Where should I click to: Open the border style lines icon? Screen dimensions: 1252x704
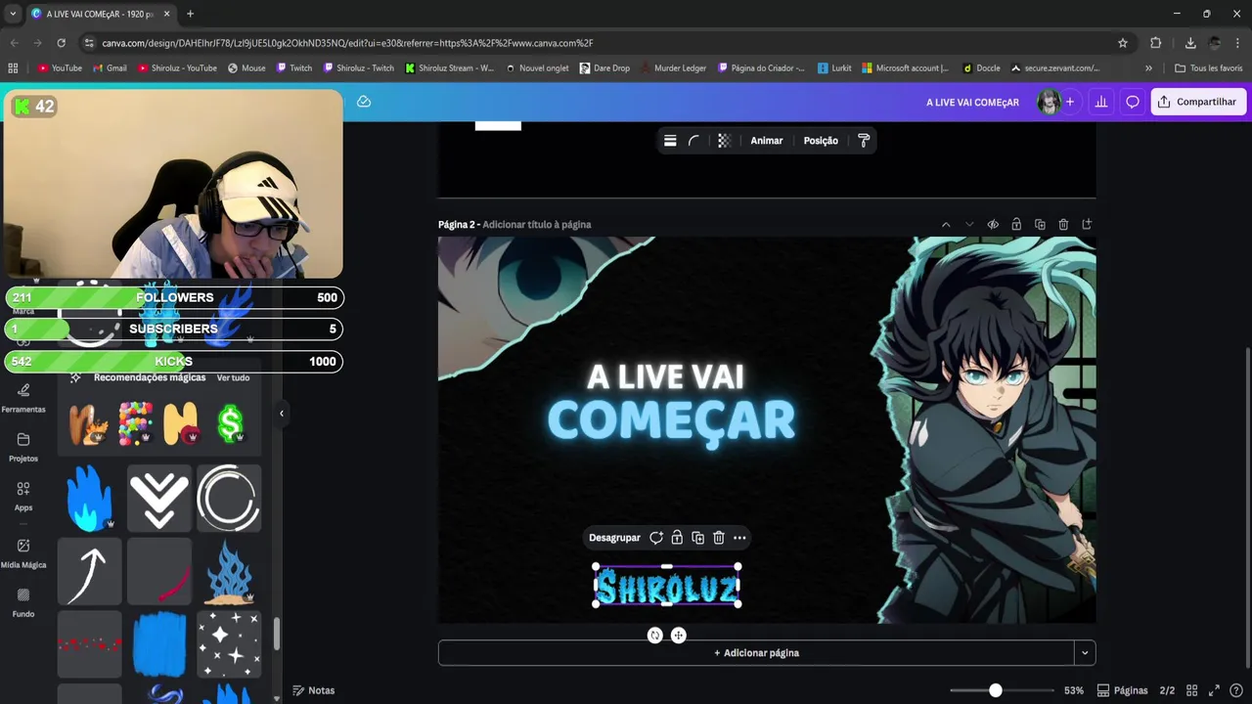tap(670, 141)
